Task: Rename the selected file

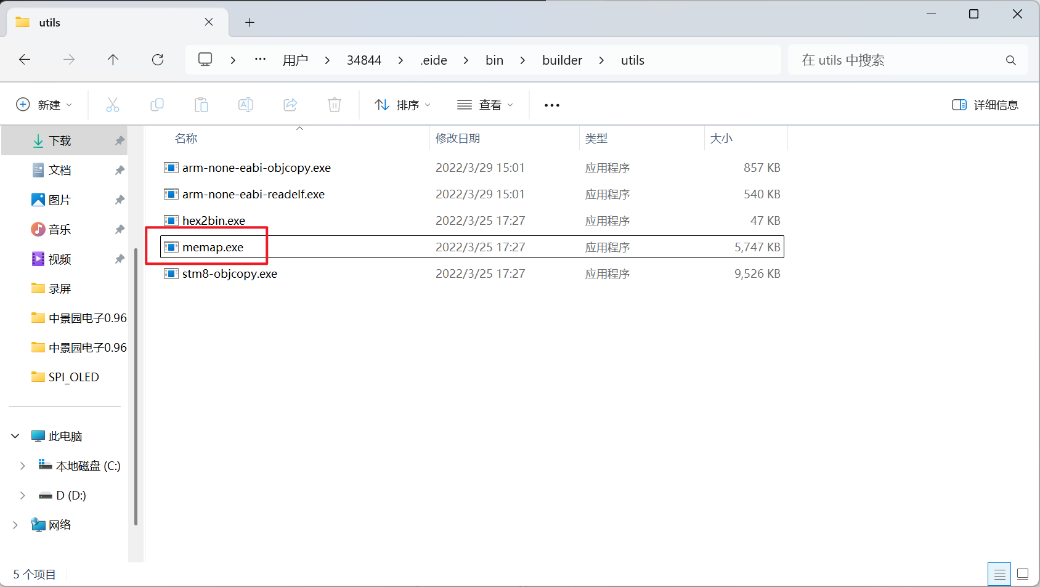Action: pyautogui.click(x=246, y=105)
